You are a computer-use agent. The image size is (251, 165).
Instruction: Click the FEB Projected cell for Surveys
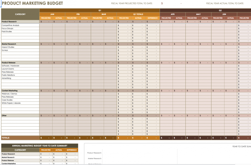[72, 50]
